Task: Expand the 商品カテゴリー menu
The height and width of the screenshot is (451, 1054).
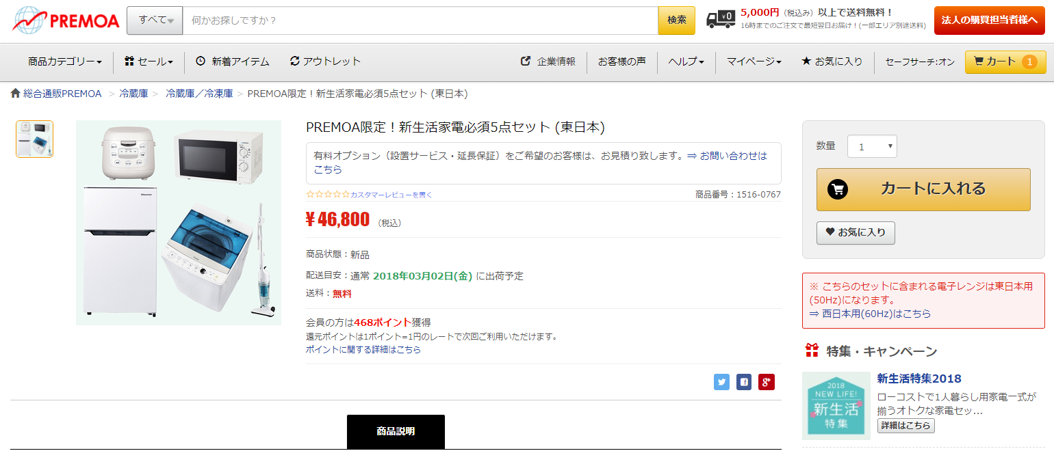Action: click(64, 61)
